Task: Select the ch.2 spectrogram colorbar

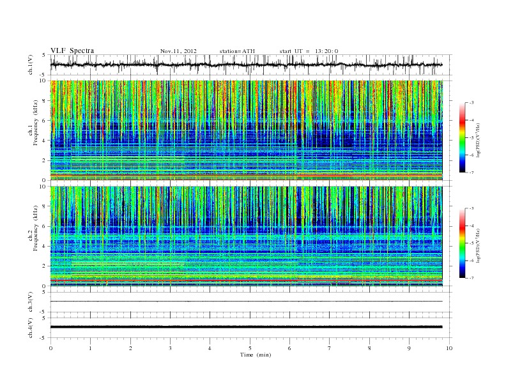Action: pos(462,243)
